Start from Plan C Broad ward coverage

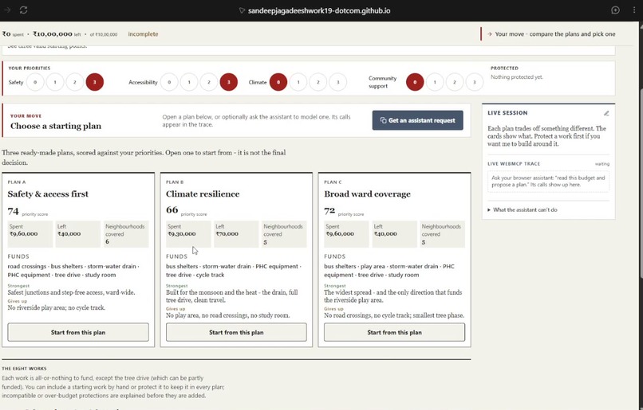(x=394, y=332)
